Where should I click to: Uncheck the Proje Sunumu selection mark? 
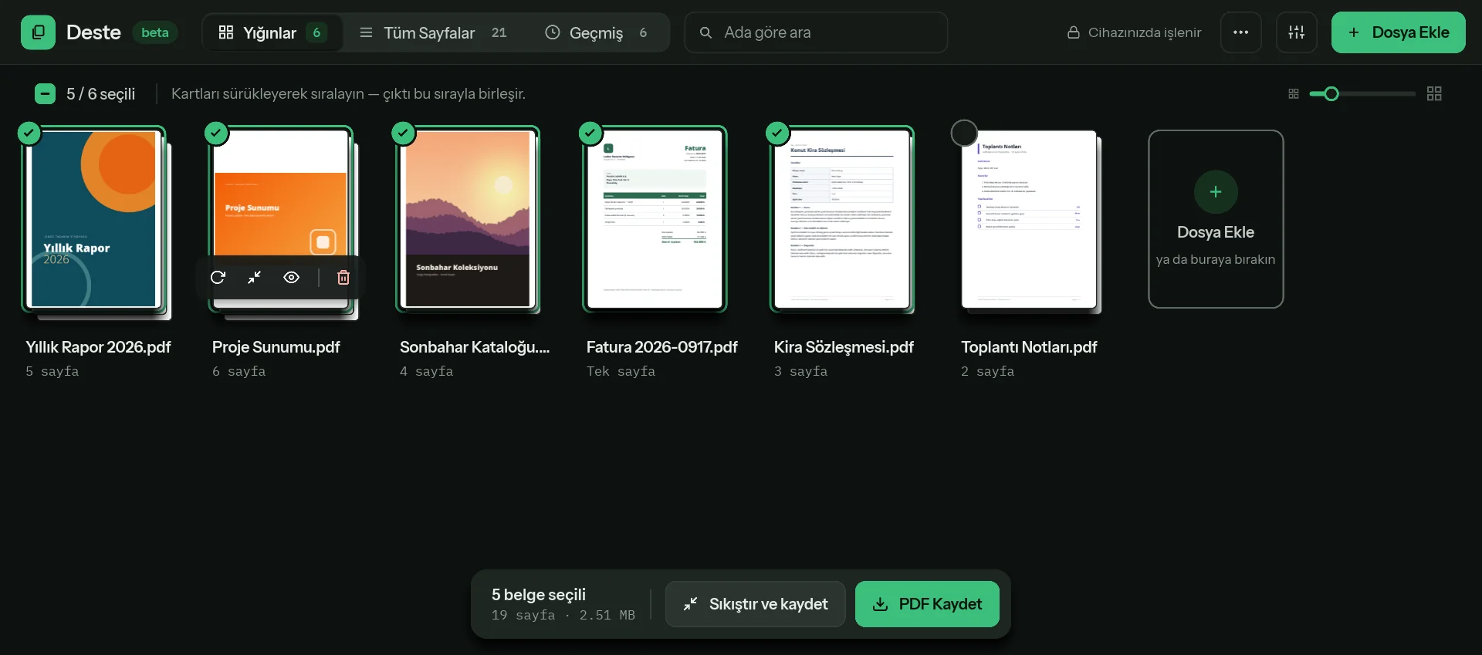[216, 133]
